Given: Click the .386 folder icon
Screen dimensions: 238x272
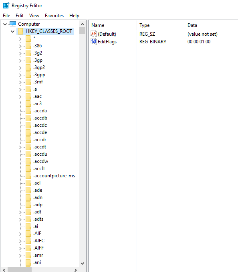Looking at the screenshot, I should [28, 46].
